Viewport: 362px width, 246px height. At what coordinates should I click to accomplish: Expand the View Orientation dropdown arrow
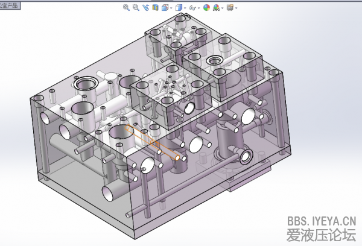(171, 8)
